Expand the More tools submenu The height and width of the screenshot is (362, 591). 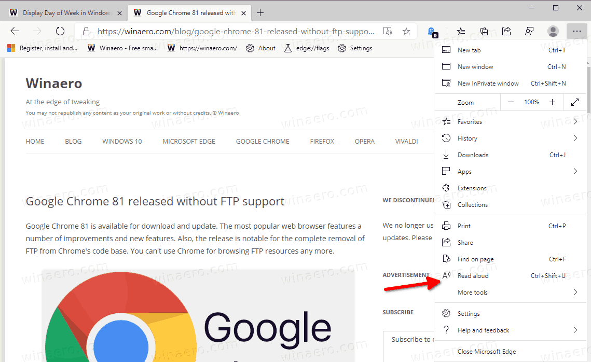point(472,292)
